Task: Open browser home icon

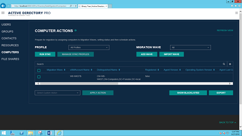Action: 232,6
